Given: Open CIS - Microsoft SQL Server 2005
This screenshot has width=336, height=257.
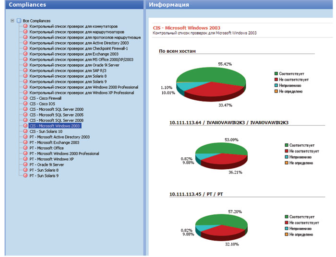Looking at the screenshot, I should (x=57, y=115).
